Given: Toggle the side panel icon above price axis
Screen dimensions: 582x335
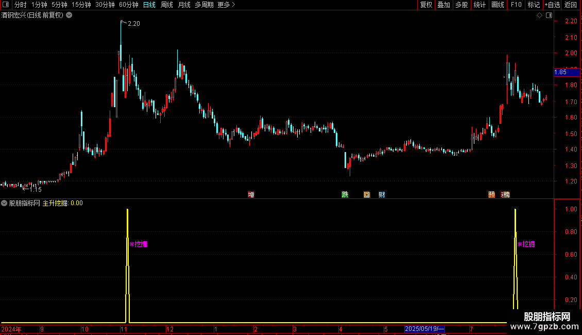Looking at the screenshot, I should [549, 15].
